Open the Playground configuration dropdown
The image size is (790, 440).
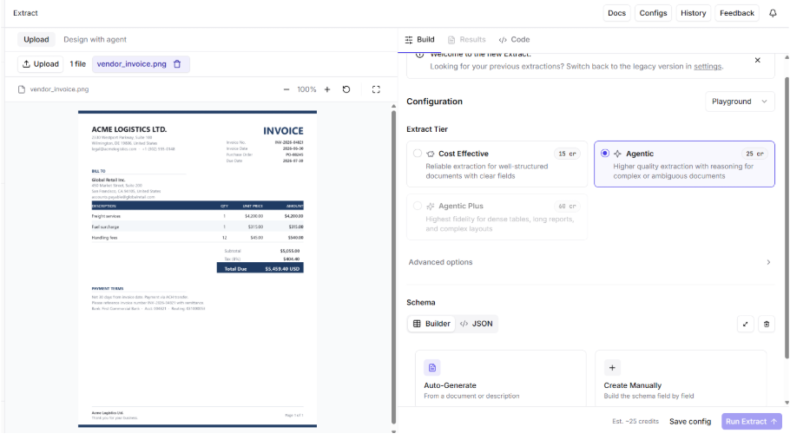(739, 102)
